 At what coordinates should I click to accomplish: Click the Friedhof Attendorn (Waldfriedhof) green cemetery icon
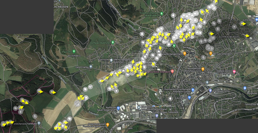(162, 13)
